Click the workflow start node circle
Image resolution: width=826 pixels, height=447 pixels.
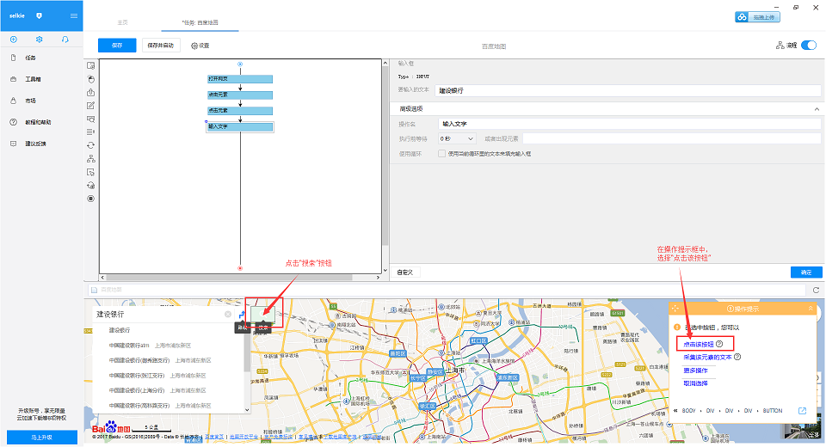pos(240,64)
